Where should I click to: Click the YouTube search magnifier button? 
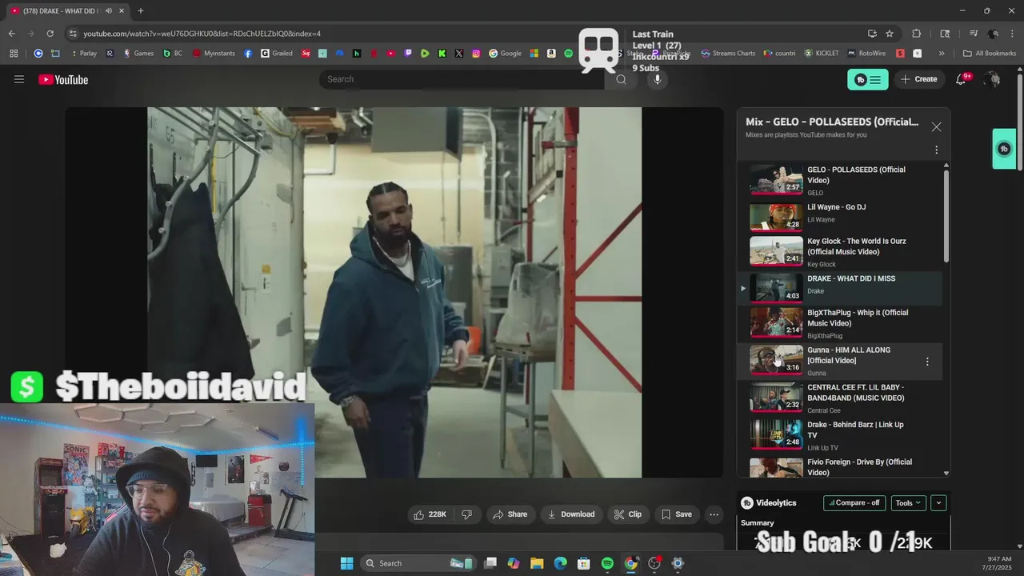(621, 79)
